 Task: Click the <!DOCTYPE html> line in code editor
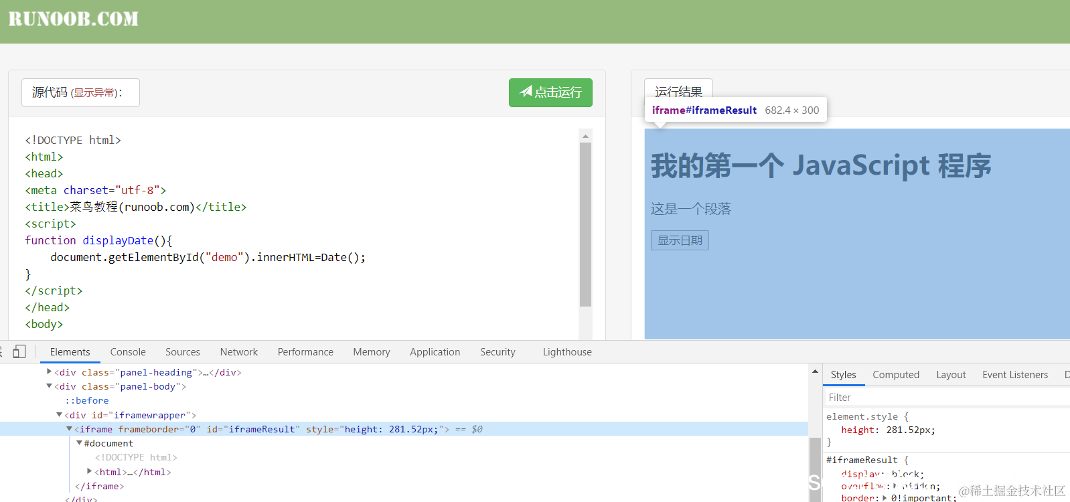tap(73, 140)
